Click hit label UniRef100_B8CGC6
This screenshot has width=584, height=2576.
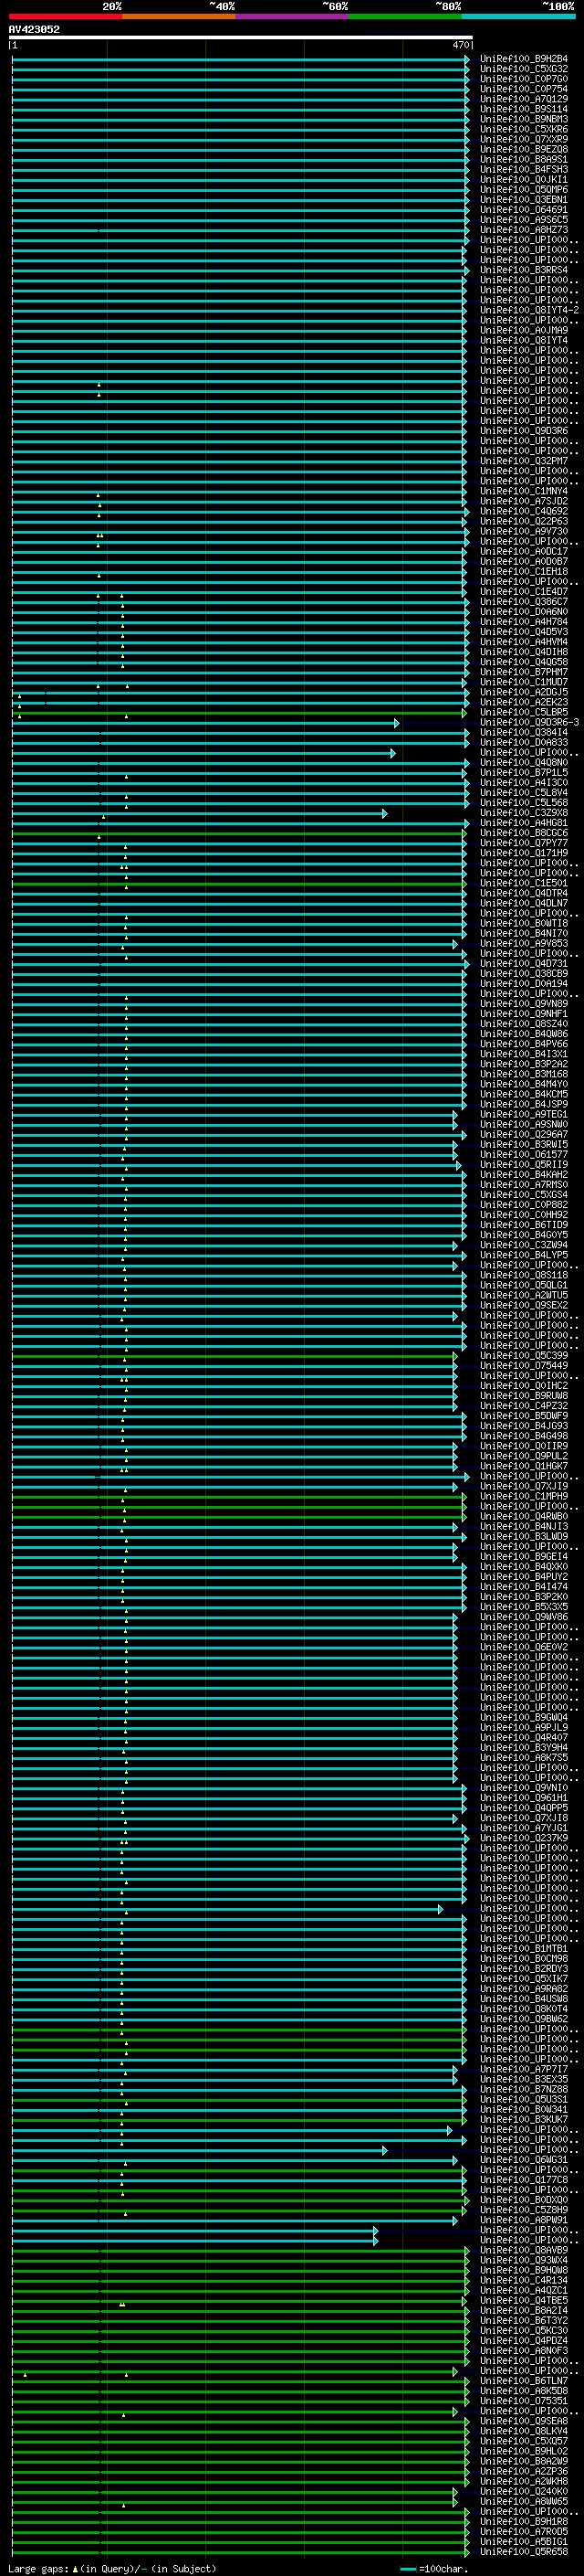(524, 833)
